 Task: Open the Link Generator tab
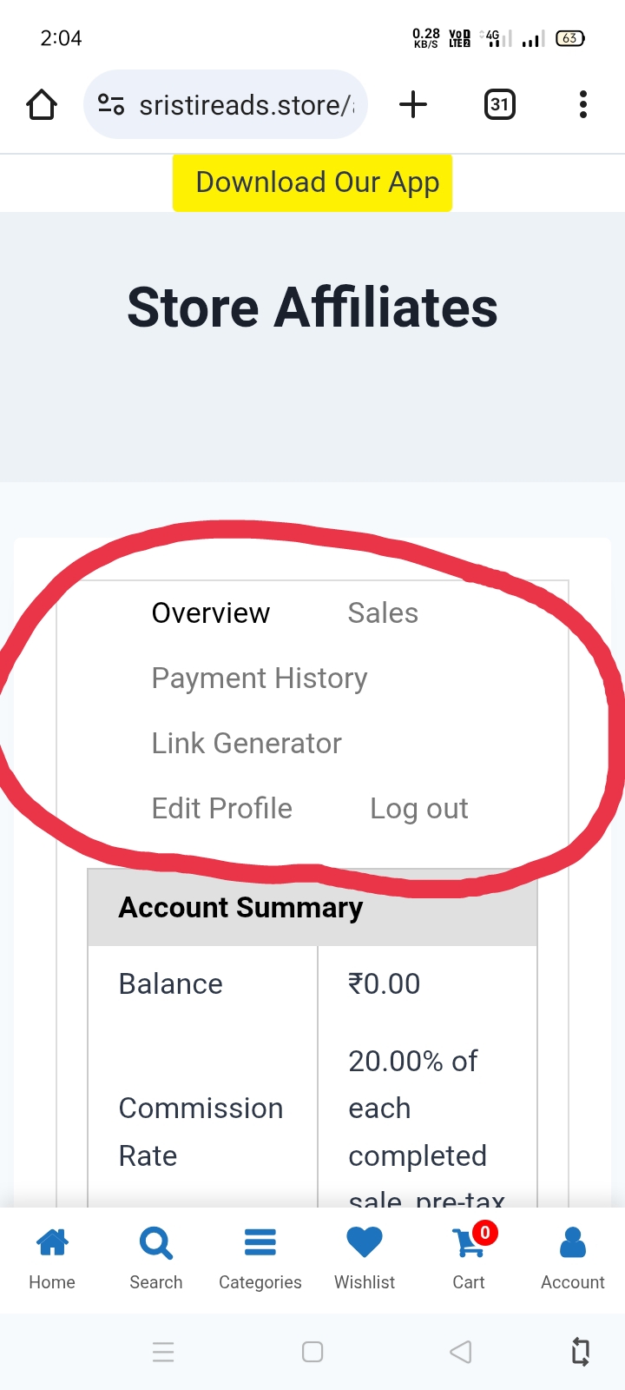(247, 744)
